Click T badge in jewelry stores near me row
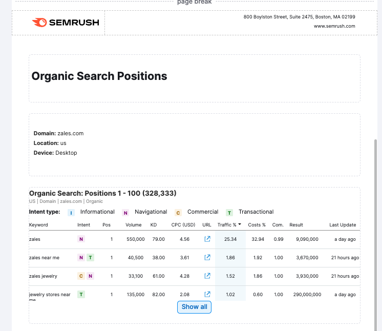The width and height of the screenshot is (382, 331). click(x=81, y=294)
